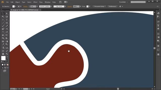Select the Free Transform tool
Screen dimensions: 161x90
click(7, 35)
